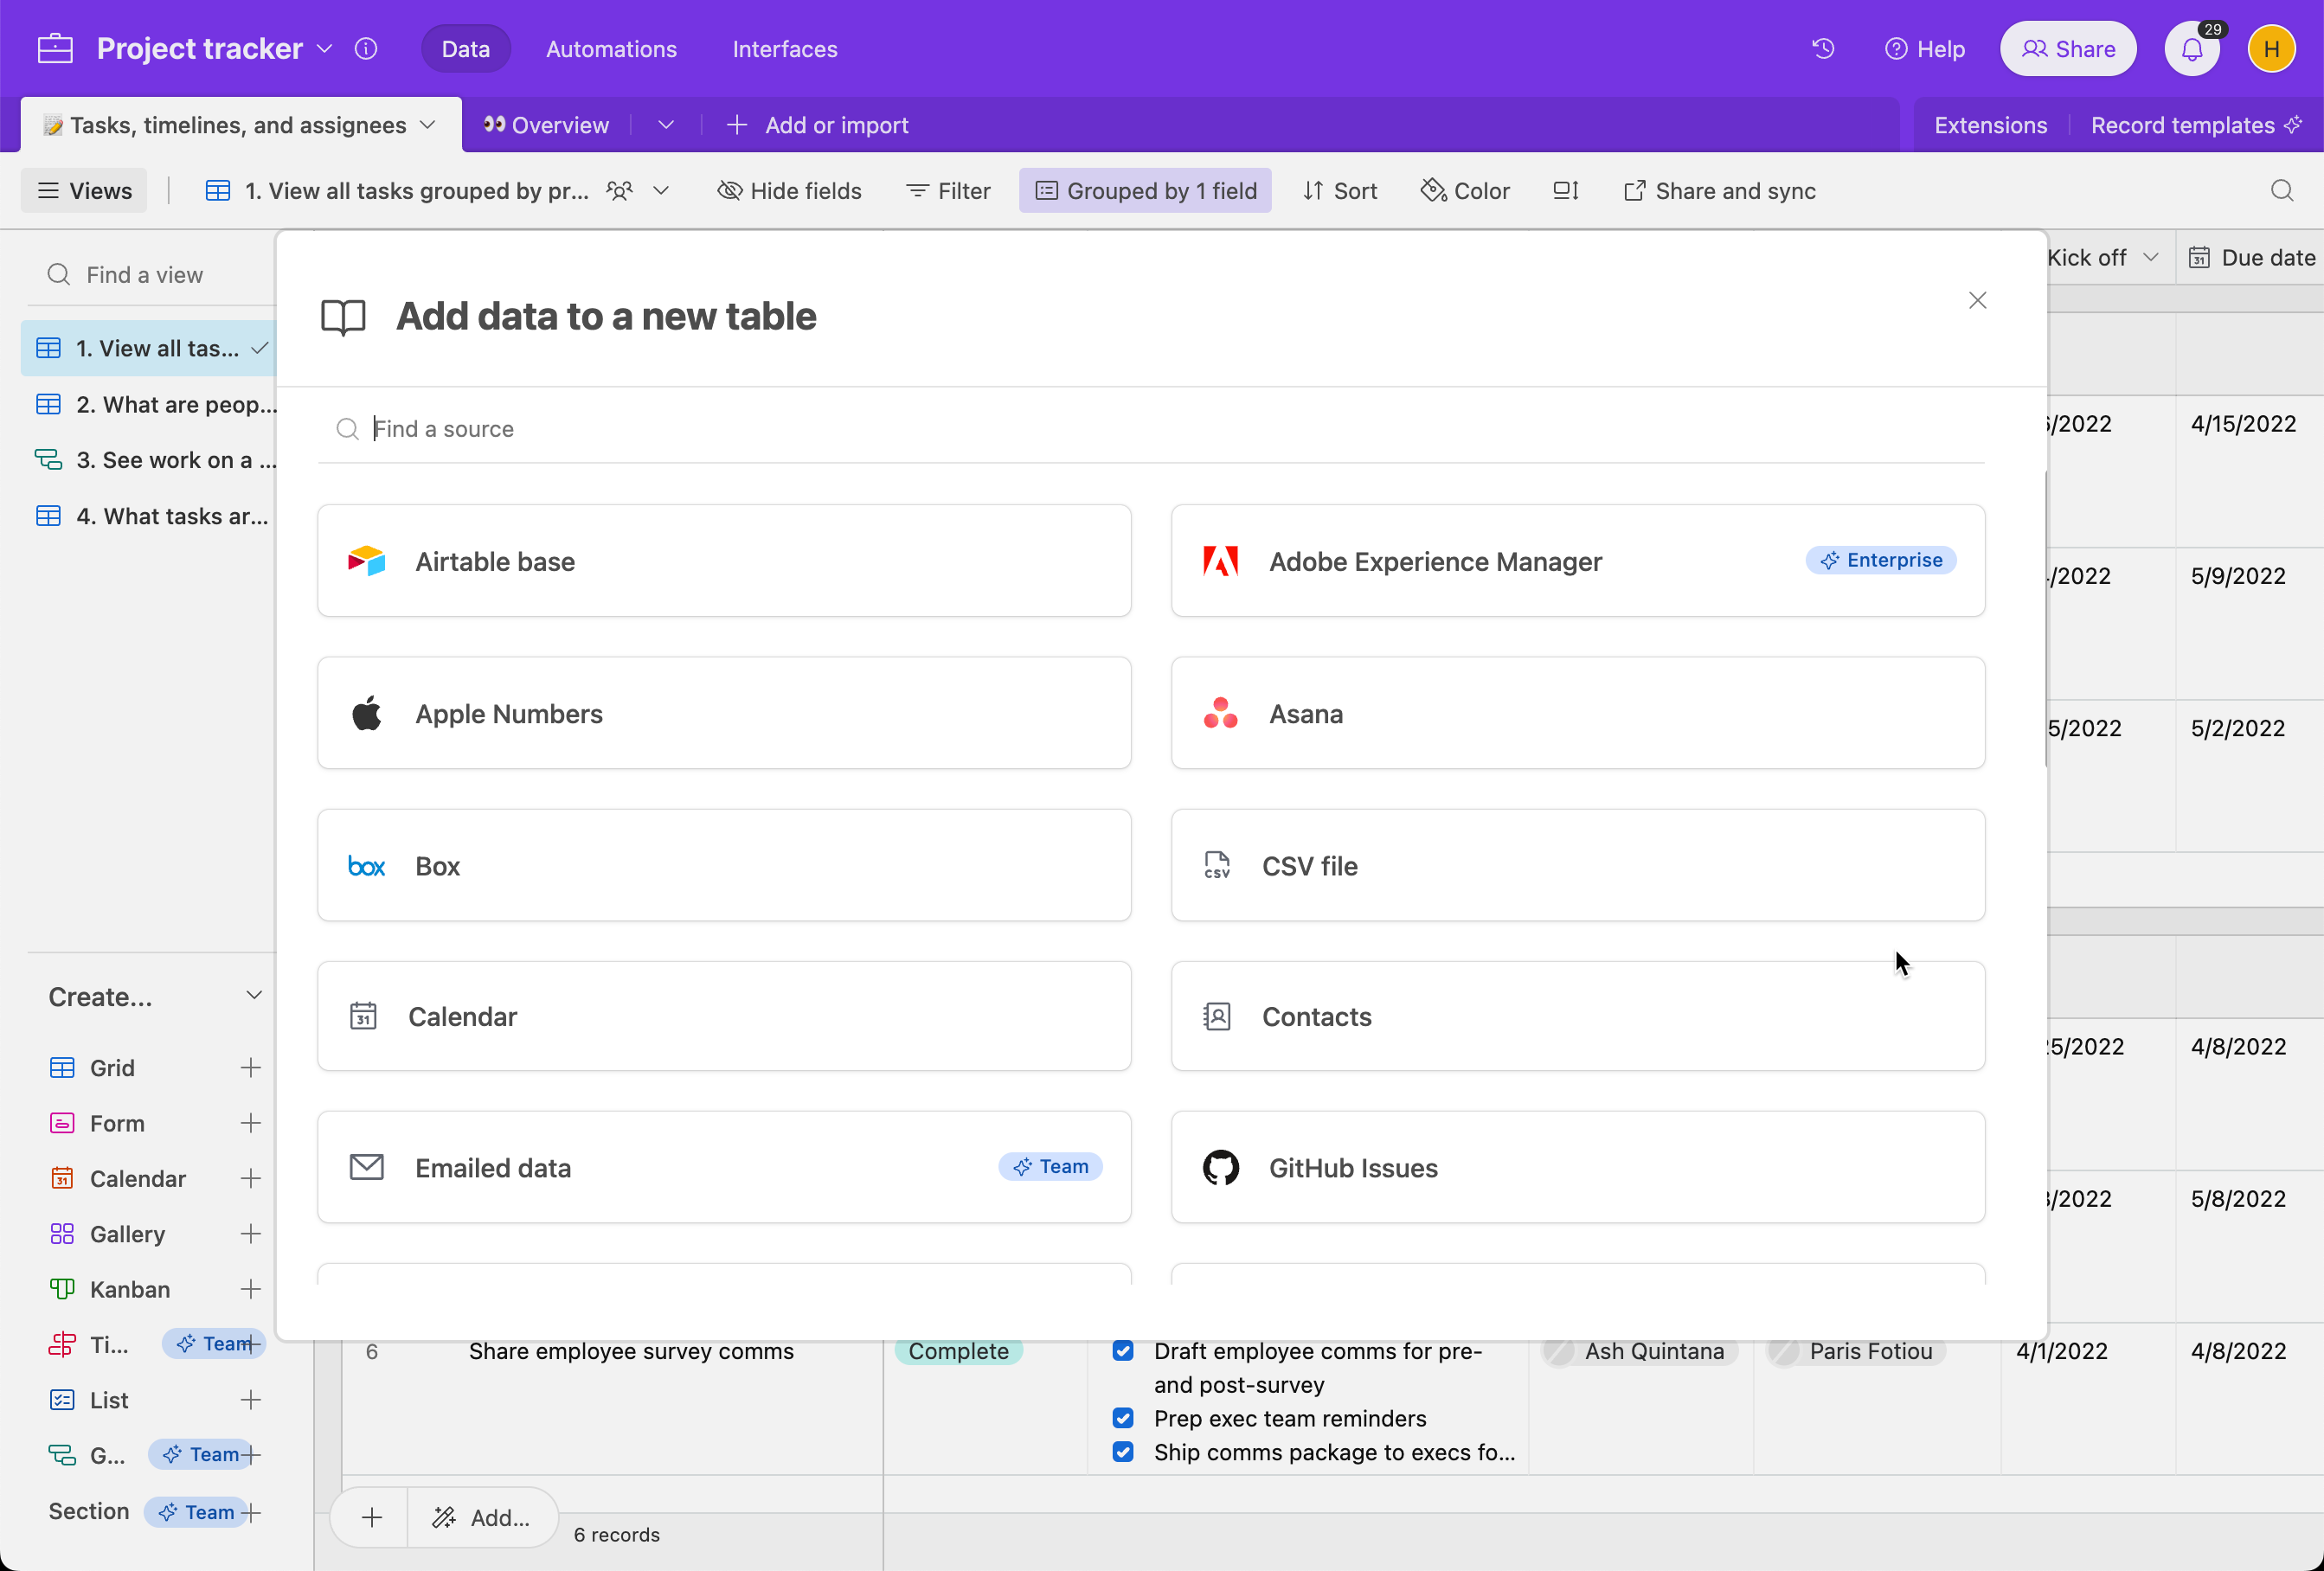Click the search icon in view toolbar
Screen dimensions: 2324x1571
[x=2282, y=190]
